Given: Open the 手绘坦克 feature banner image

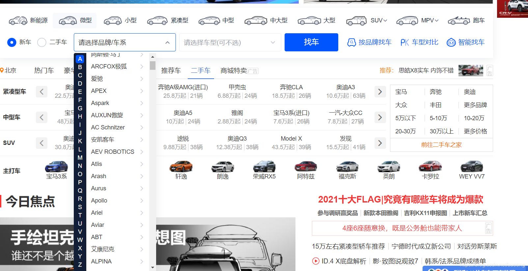Looking at the screenshot, I should 148,244.
